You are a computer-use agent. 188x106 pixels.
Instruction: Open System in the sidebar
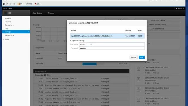pyautogui.click(x=8, y=18)
